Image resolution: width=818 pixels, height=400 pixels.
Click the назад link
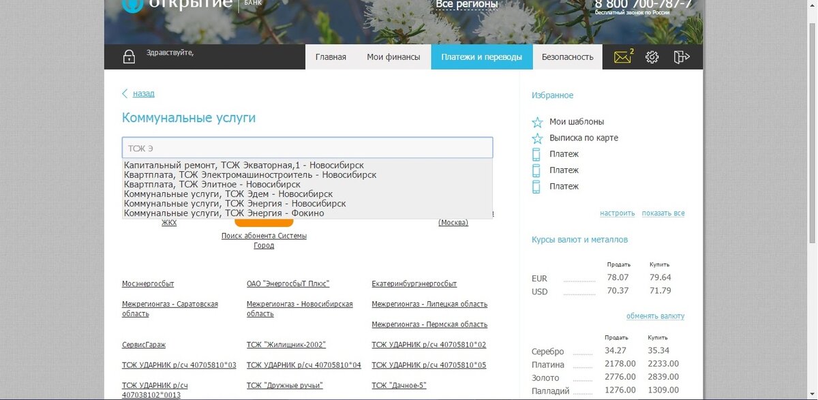pos(144,93)
